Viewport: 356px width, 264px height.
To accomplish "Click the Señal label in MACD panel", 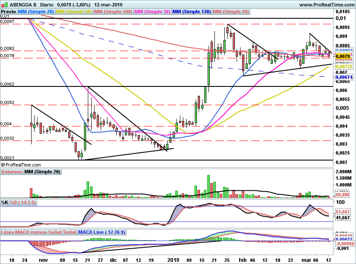I will (x=69, y=232).
